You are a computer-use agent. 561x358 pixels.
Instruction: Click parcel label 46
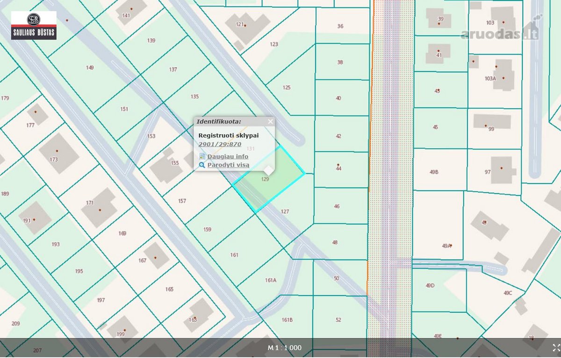click(337, 206)
